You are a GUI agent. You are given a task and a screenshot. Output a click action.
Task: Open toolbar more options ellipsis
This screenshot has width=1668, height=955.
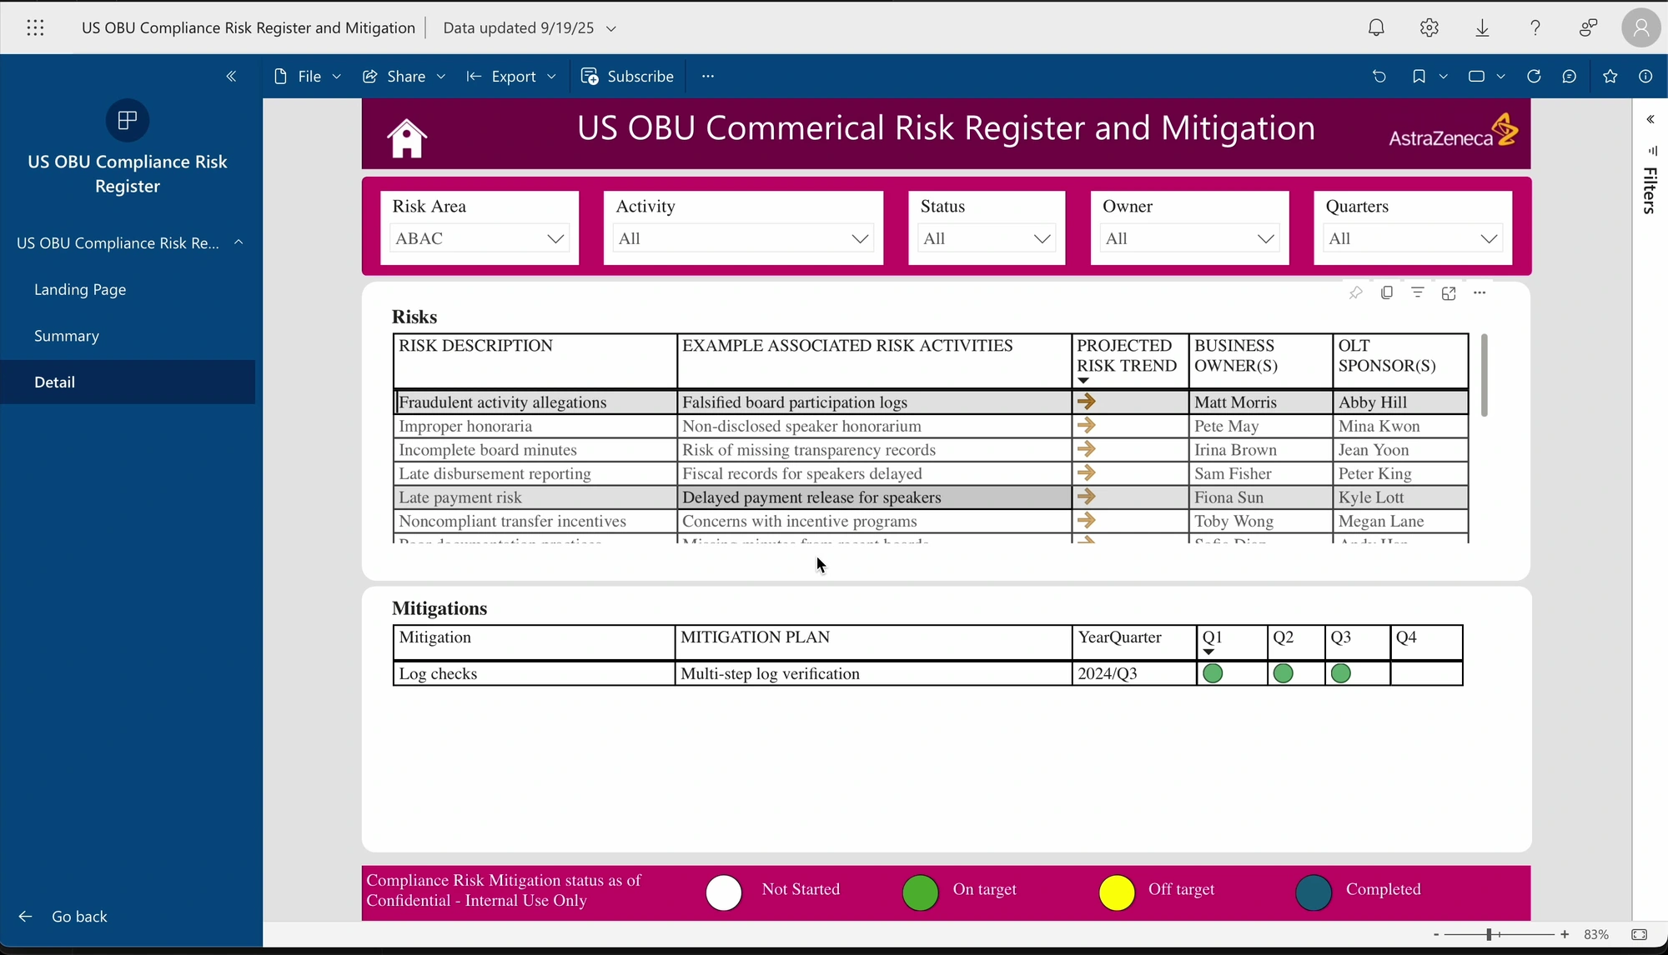tap(708, 76)
